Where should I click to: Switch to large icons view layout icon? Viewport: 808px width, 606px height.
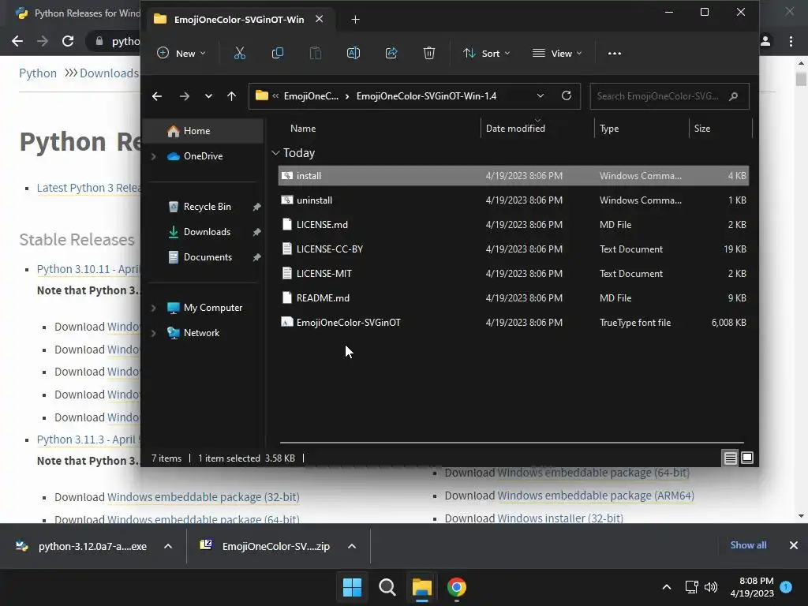click(747, 458)
